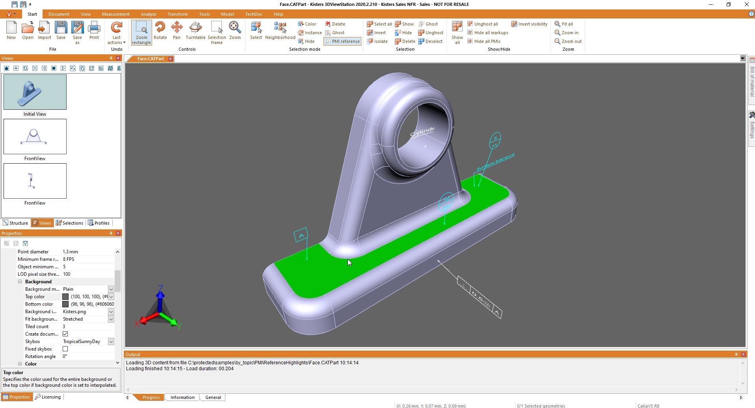Switch to the Selections panel tab

point(69,223)
